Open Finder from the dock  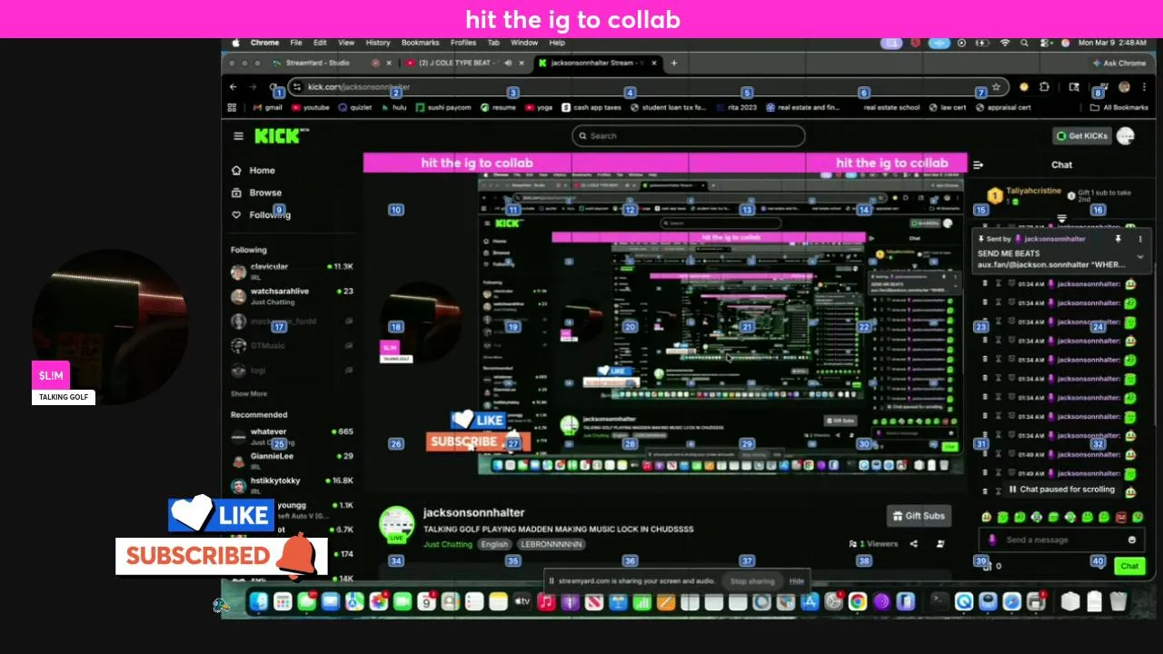point(259,601)
